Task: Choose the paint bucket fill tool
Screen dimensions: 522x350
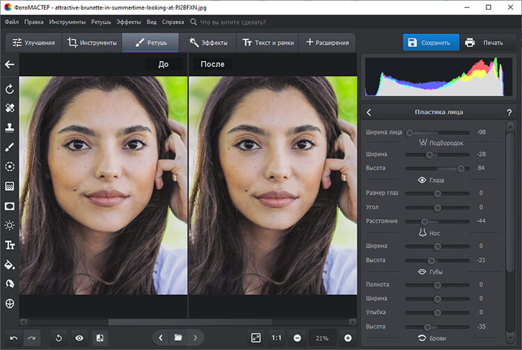Action: tap(10, 264)
